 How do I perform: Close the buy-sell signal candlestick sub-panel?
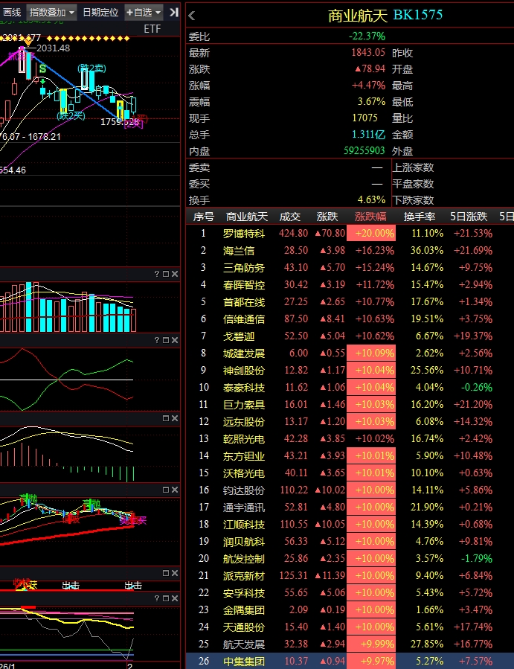coord(175,490)
